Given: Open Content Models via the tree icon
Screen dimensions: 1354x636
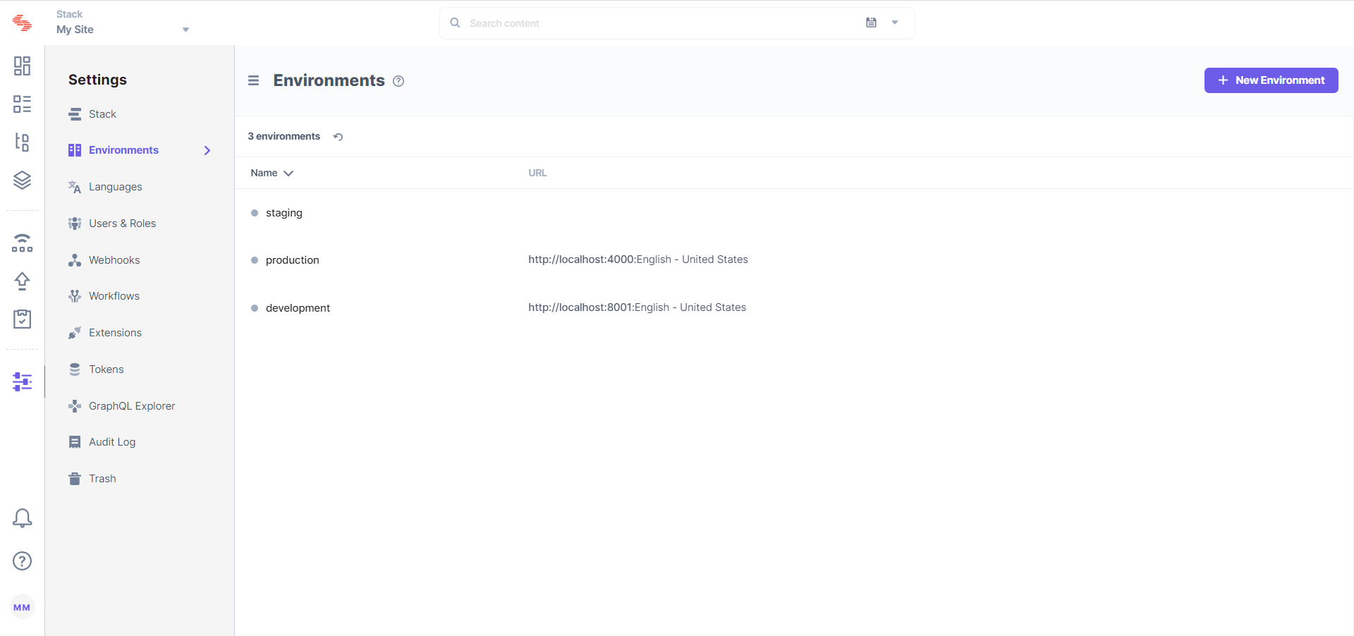Looking at the screenshot, I should [22, 142].
